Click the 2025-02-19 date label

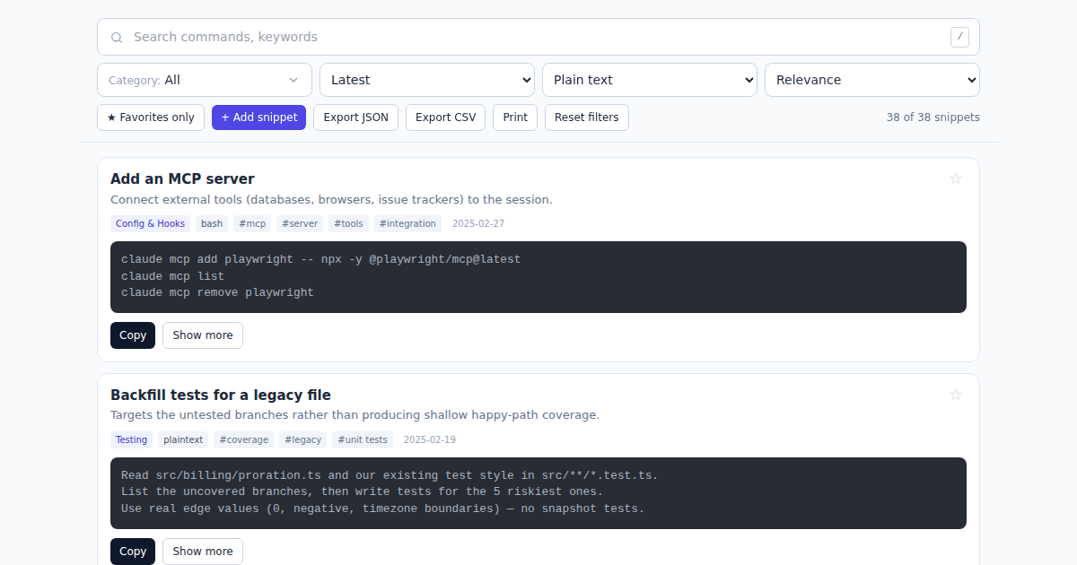pos(430,439)
